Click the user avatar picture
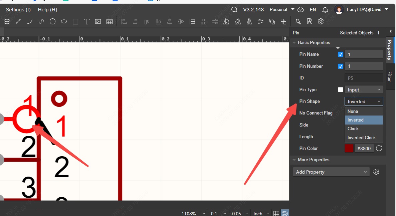Screen dimensions: 396x216 click(x=339, y=10)
